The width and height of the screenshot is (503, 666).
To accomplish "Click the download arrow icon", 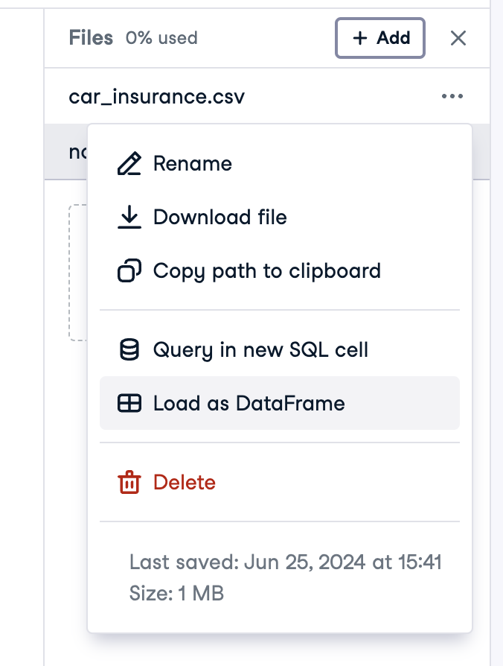I will pos(129,218).
